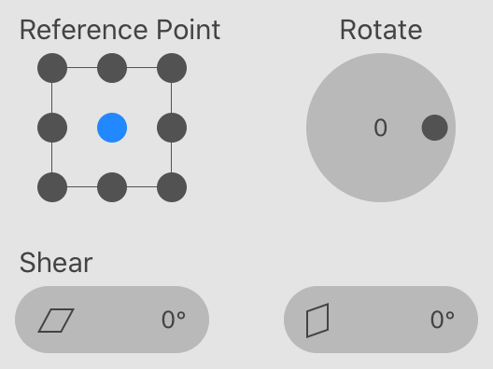Select the bottom-right reference point
This screenshot has width=493, height=369.
[x=172, y=187]
